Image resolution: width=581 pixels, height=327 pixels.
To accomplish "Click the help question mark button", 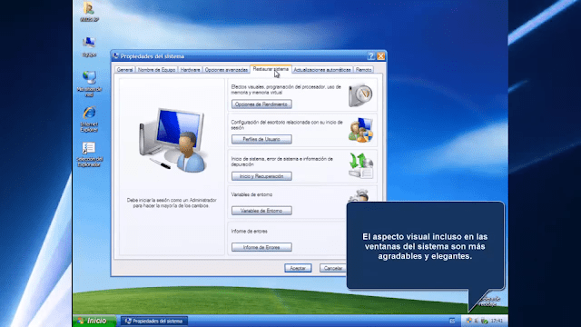I will tap(371, 56).
